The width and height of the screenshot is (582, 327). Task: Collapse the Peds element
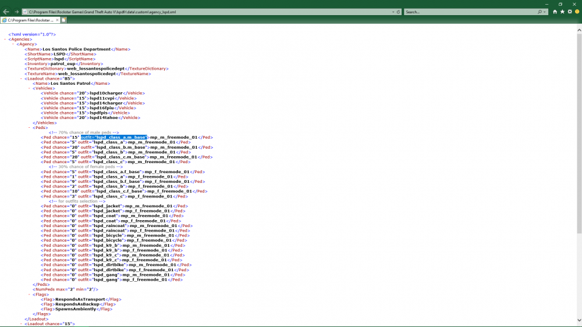pos(29,128)
